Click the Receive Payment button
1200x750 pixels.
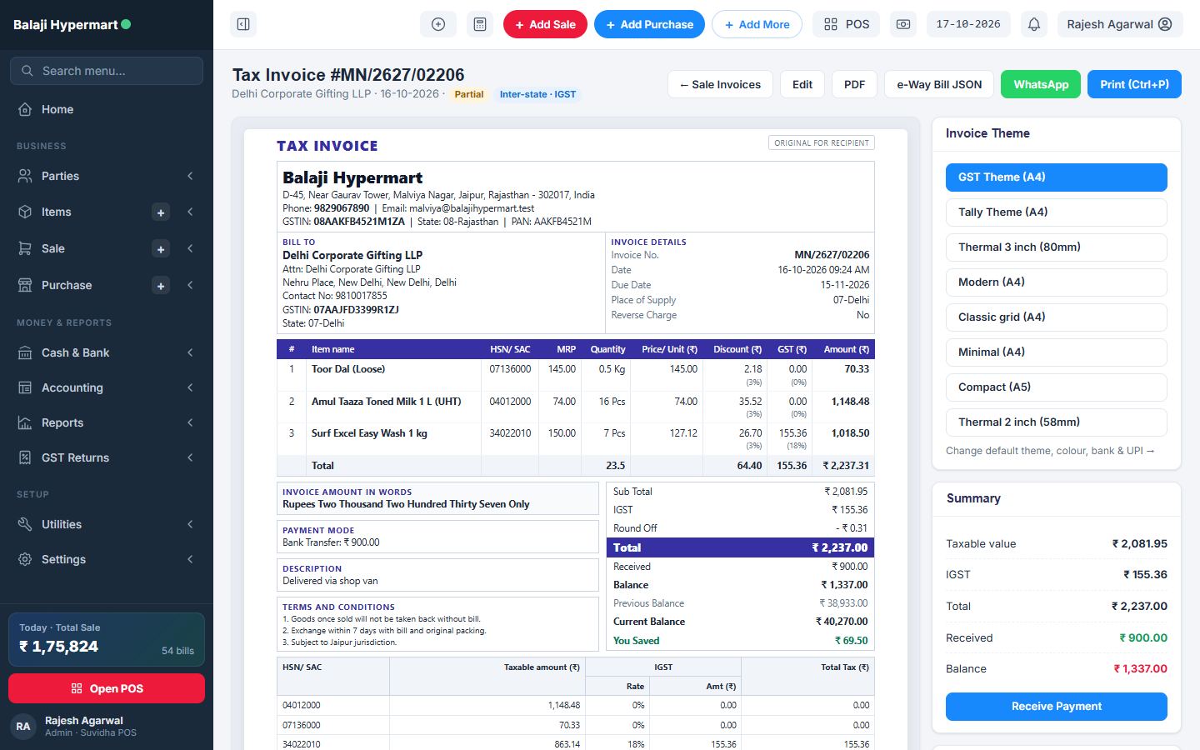click(x=1057, y=707)
